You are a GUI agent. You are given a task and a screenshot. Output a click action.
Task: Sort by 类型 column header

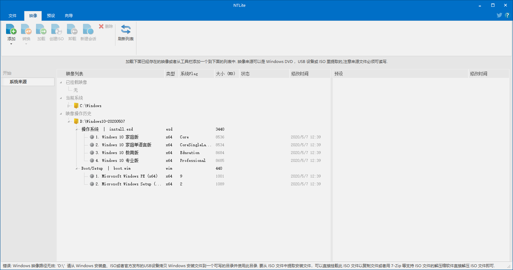pos(171,74)
